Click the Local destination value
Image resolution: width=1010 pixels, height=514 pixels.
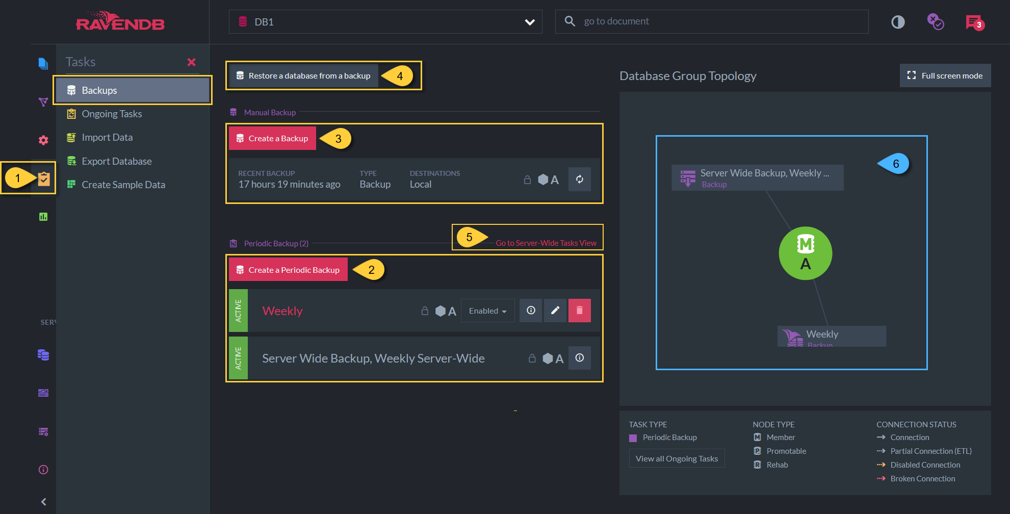pos(421,185)
